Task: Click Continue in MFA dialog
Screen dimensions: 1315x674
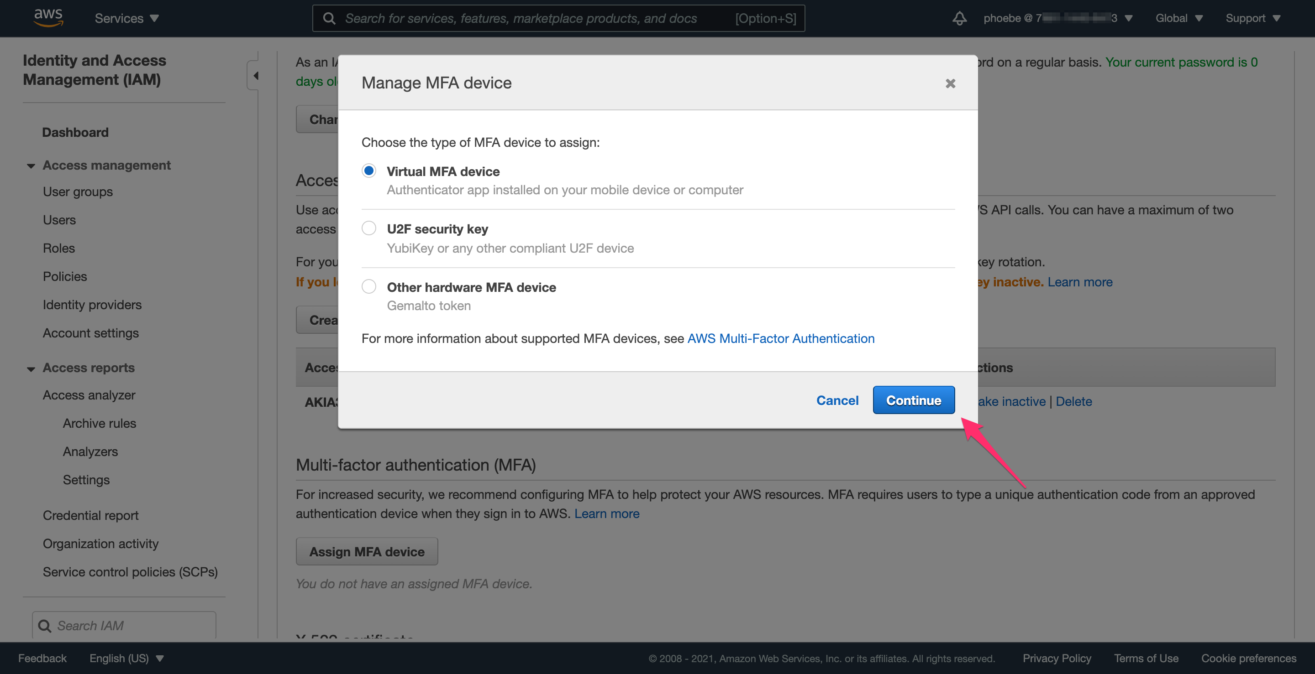Action: point(913,400)
